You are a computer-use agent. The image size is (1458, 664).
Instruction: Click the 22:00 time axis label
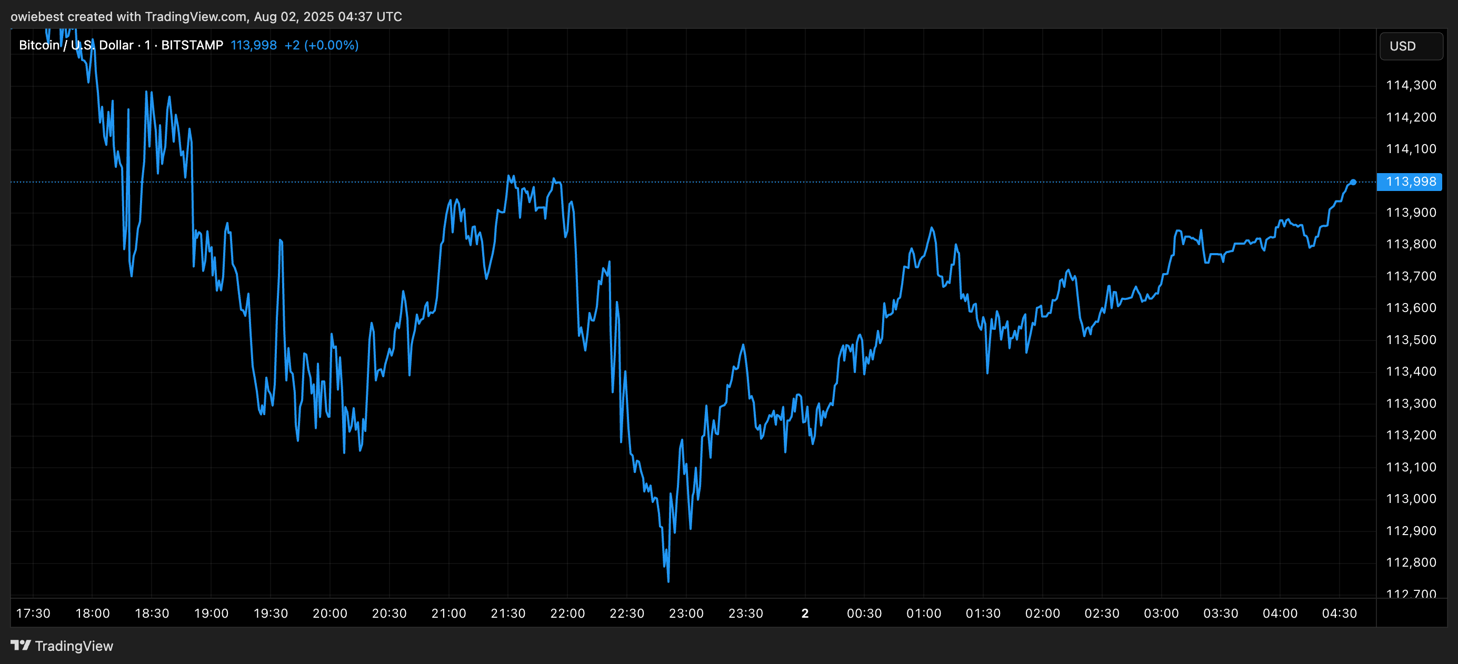click(x=568, y=613)
